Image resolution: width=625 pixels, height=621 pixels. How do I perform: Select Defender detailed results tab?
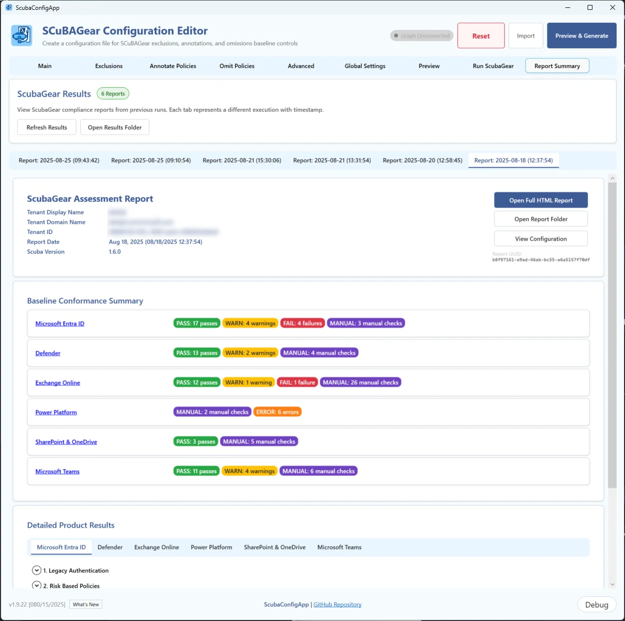[110, 547]
